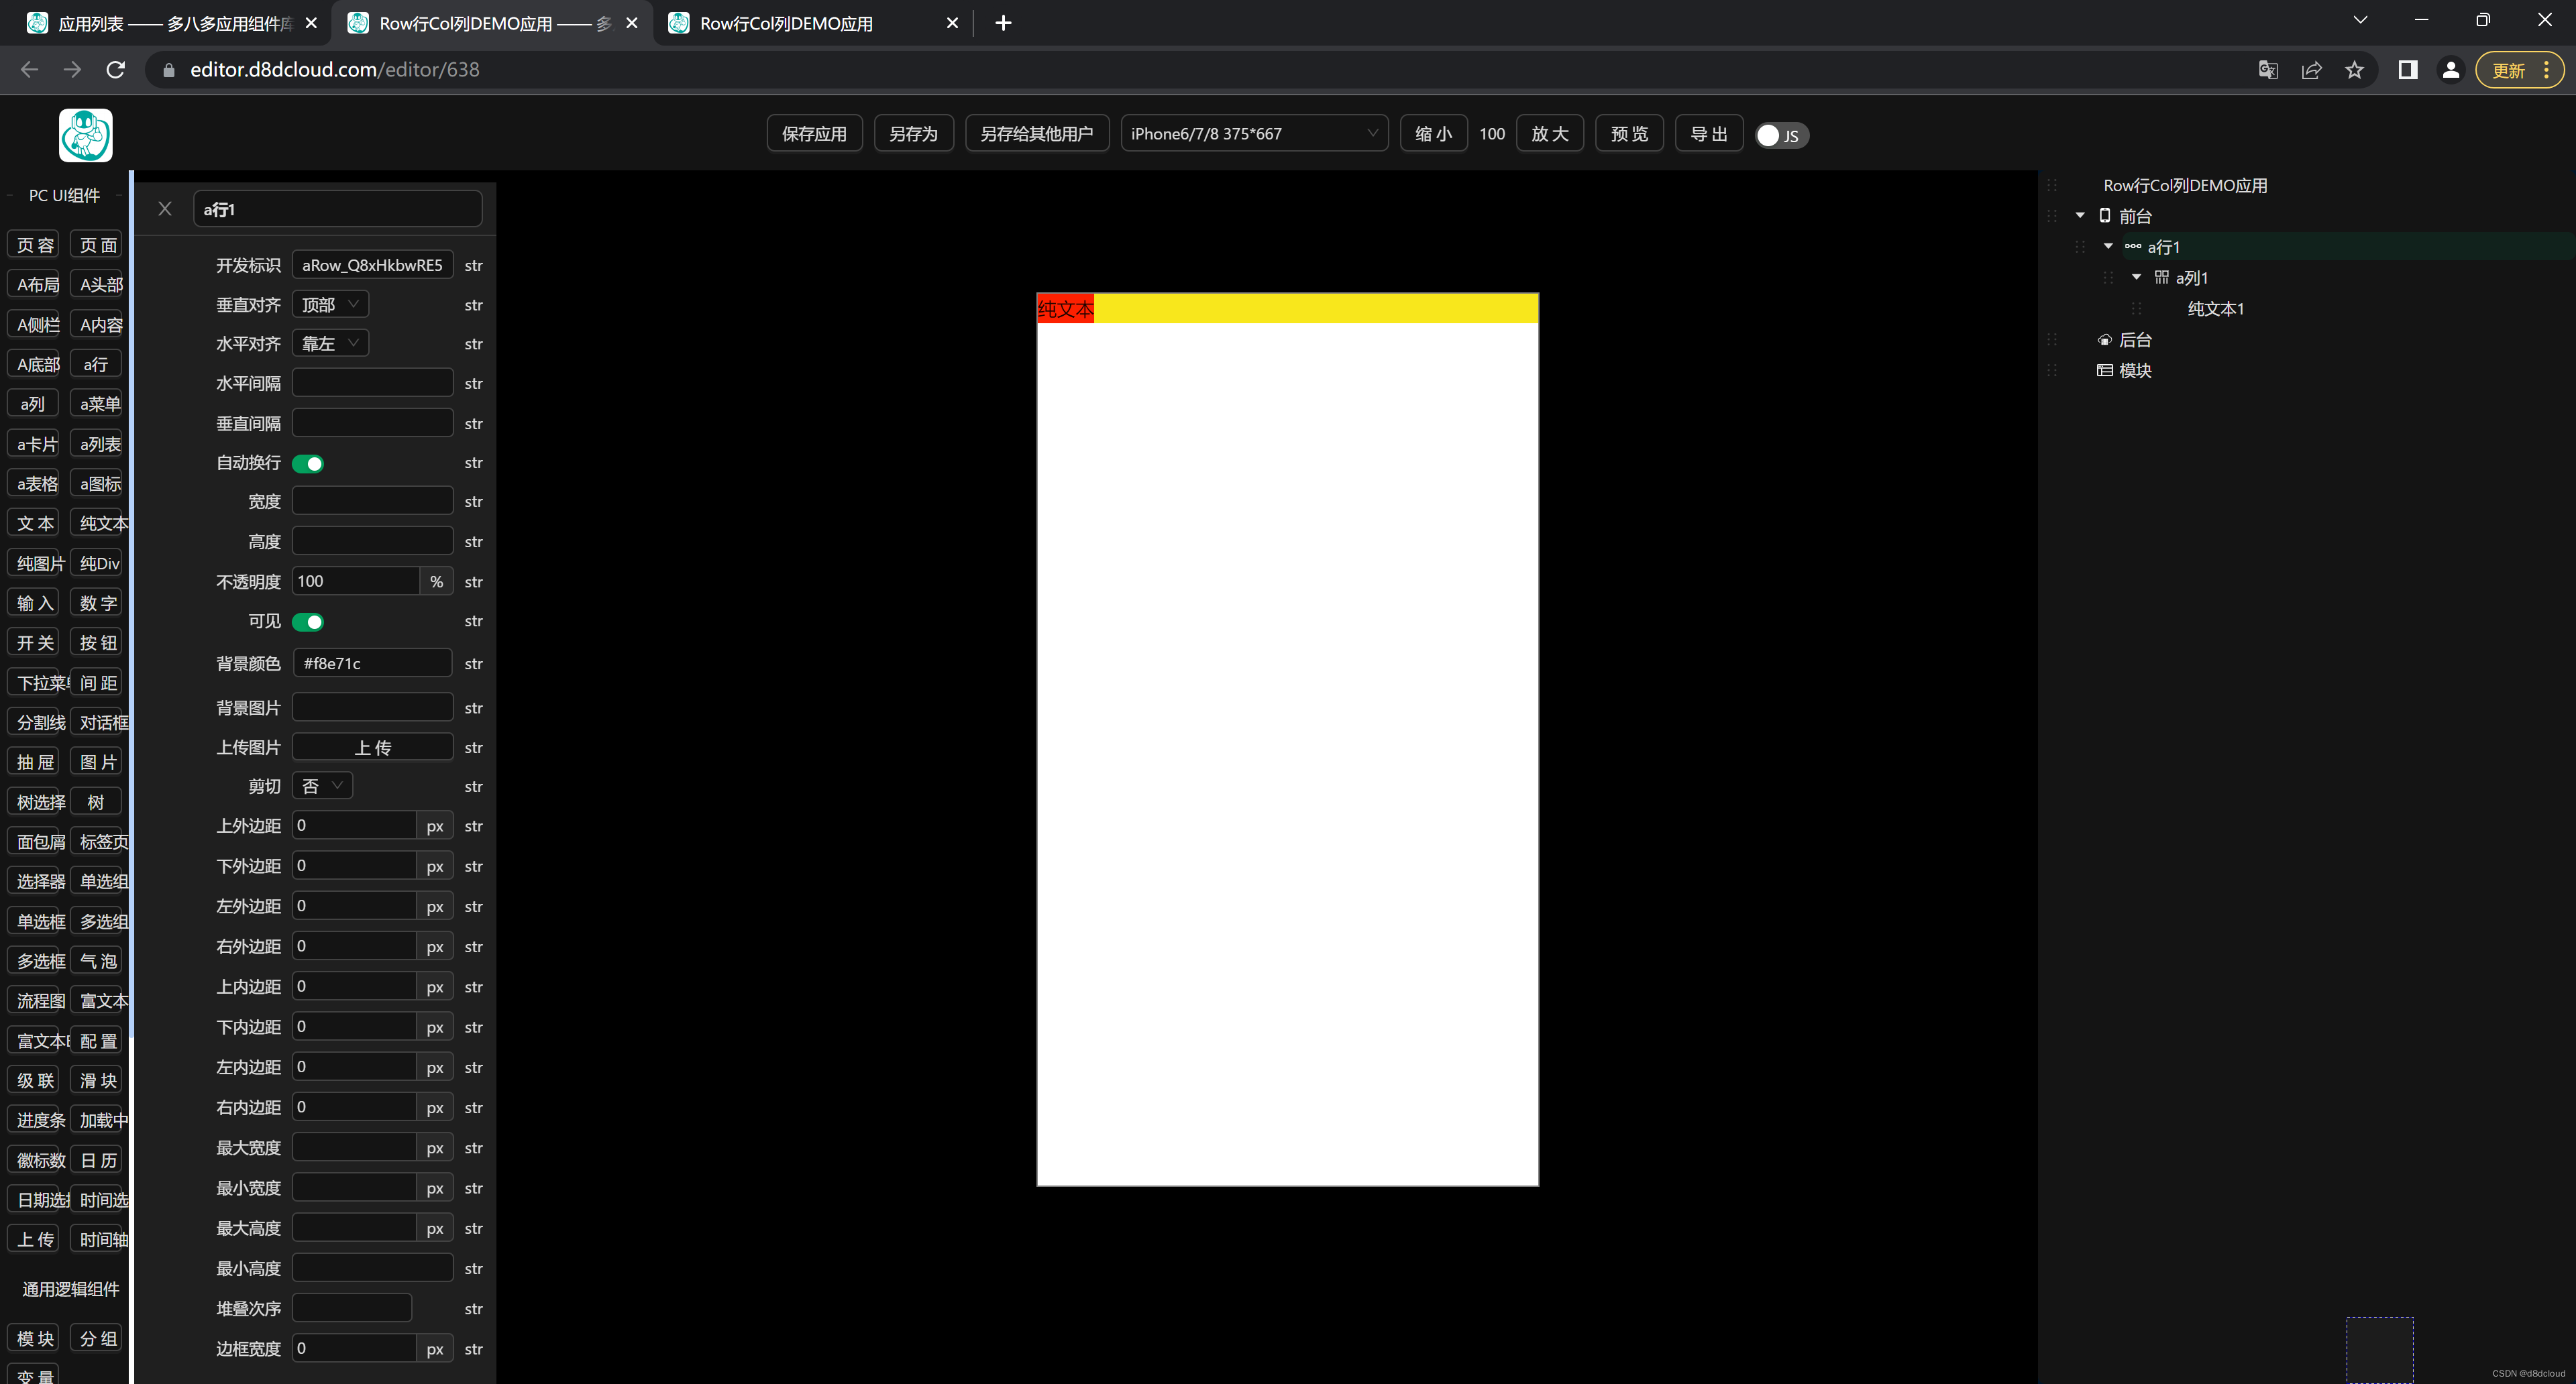Viewport: 2576px width, 1384px height.
Task: Click the browser share page icon
Action: [2311, 70]
